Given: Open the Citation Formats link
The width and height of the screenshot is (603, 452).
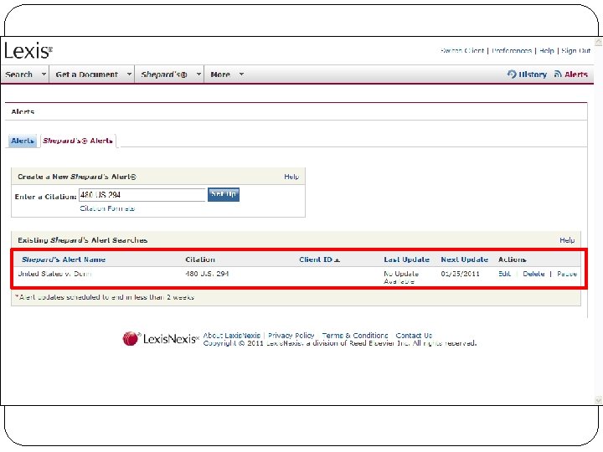Looking at the screenshot, I should pyautogui.click(x=107, y=208).
